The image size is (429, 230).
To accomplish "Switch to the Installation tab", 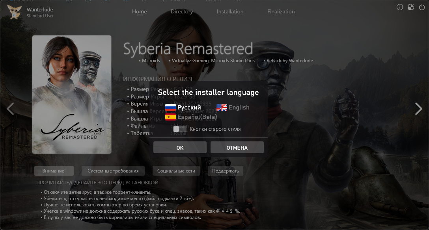I will tap(230, 11).
